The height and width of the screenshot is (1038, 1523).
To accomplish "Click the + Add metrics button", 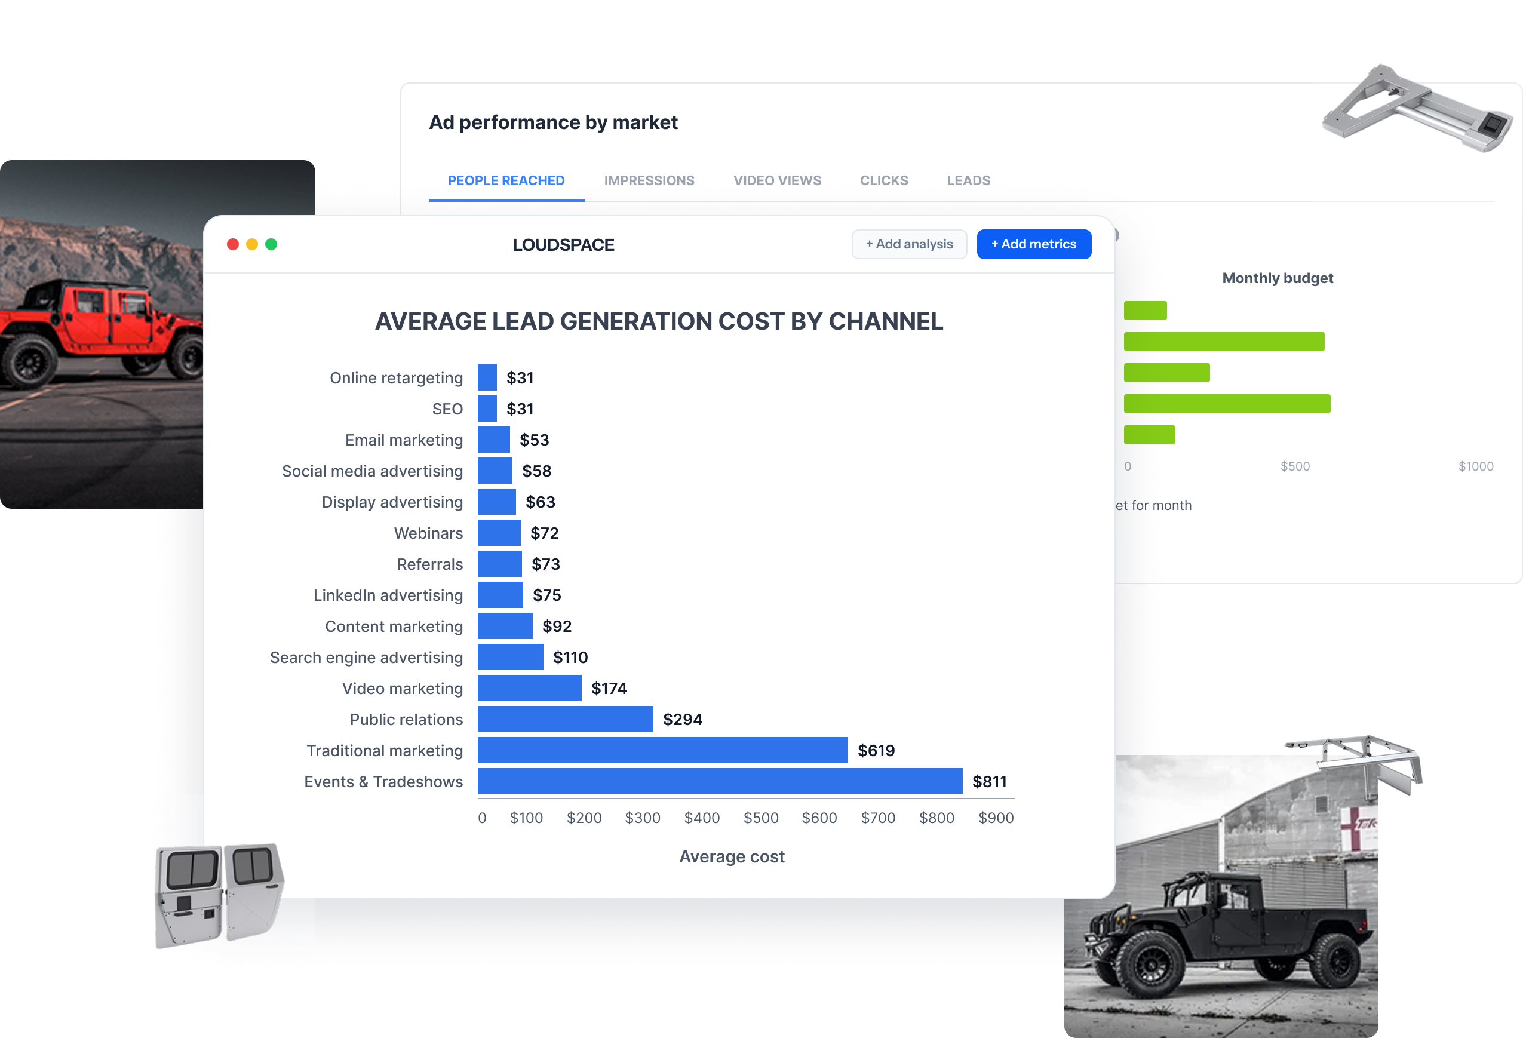I will tap(1033, 244).
